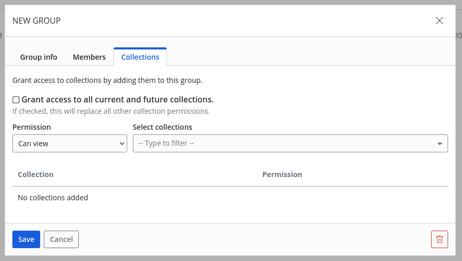Save the new group
The width and height of the screenshot is (462, 261).
click(26, 239)
